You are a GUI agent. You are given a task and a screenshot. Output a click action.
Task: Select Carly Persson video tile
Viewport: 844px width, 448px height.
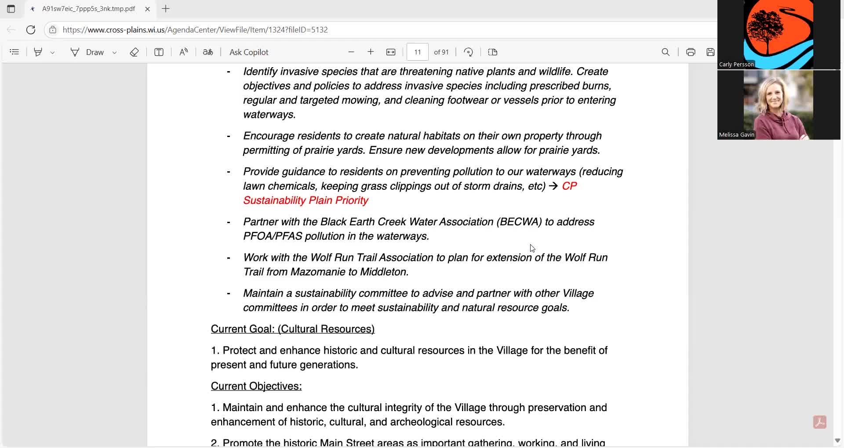tap(779, 34)
